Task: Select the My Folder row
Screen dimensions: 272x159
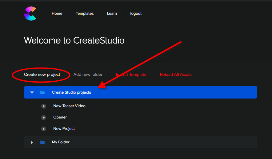Action: pyautogui.click(x=141, y=142)
